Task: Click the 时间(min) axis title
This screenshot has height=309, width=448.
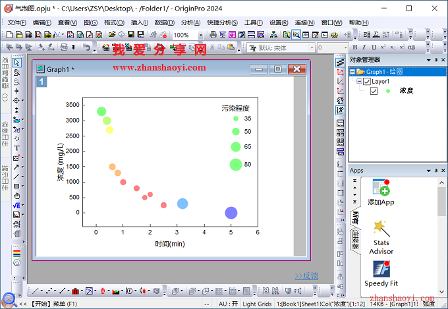Action: [x=170, y=244]
